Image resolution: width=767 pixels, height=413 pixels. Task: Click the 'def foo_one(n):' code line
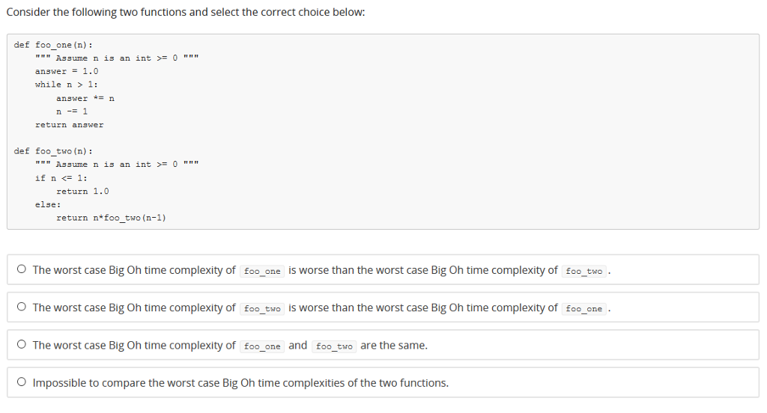53,45
